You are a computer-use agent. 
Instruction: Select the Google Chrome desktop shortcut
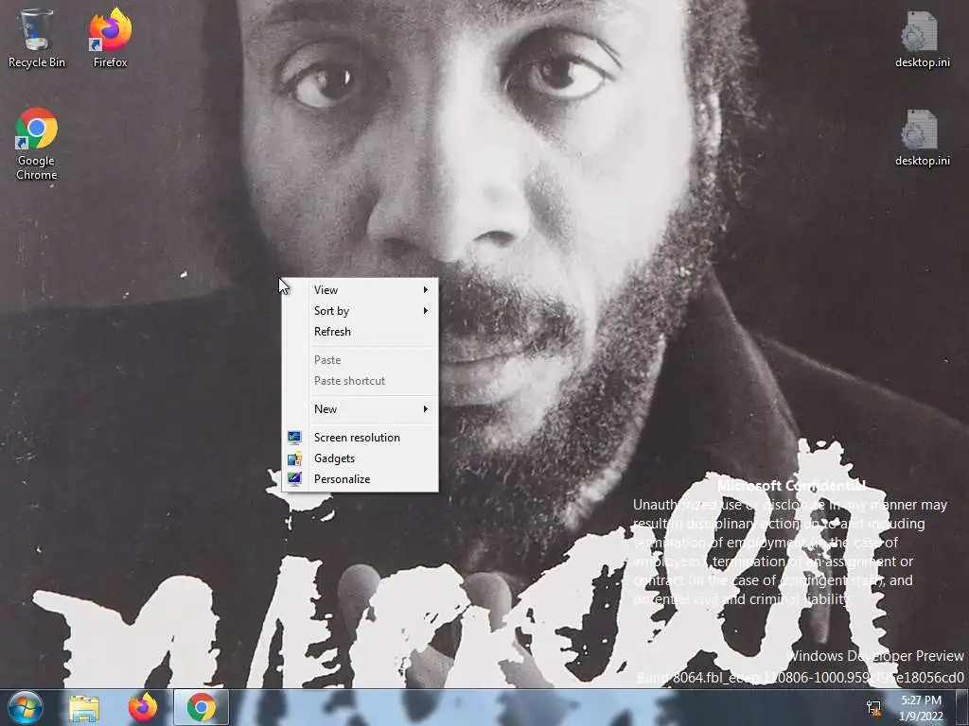[x=36, y=145]
